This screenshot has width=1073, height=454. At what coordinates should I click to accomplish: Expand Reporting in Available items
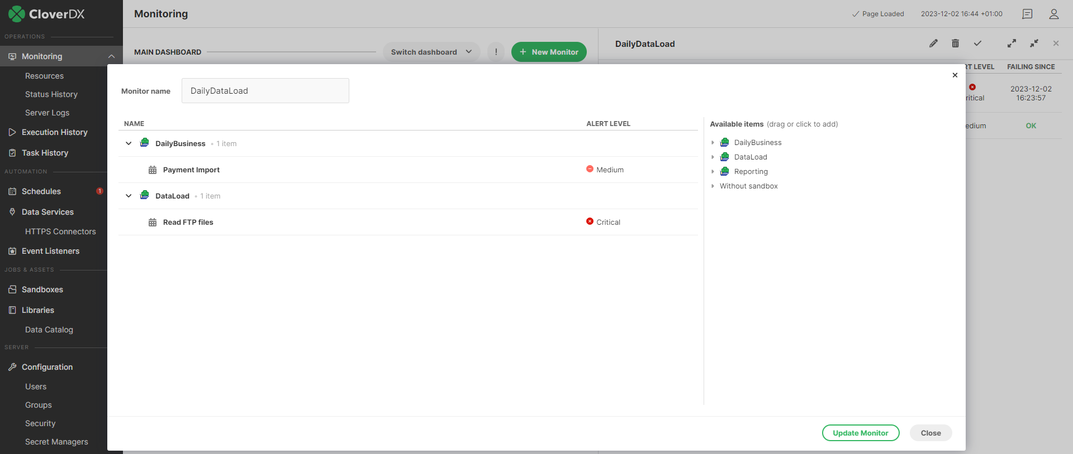click(713, 172)
